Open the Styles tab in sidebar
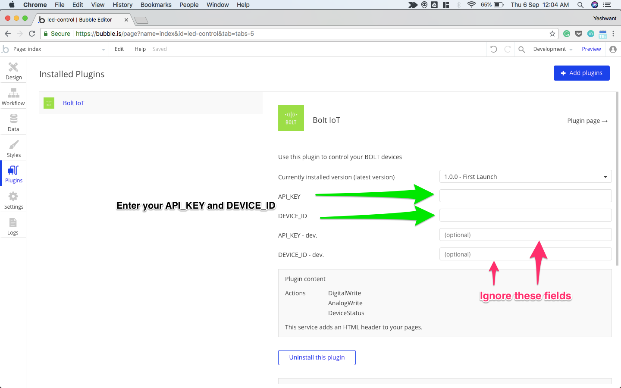This screenshot has width=621, height=388. (13, 148)
